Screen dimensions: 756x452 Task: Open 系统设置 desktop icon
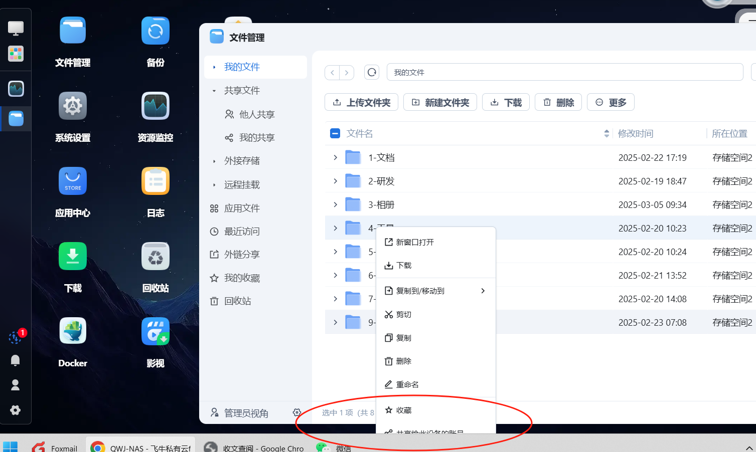[73, 106]
